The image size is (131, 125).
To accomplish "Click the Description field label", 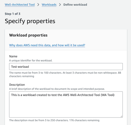I will pos(17,85).
